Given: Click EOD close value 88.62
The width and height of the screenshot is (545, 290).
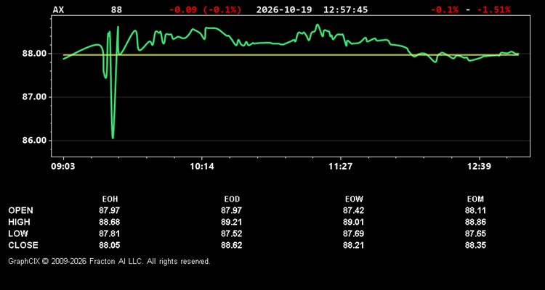Looking at the screenshot, I should click(232, 245).
